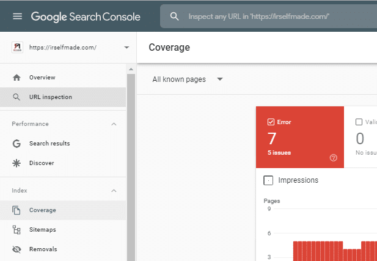
Task: Collapse the Performance section chevron
Action: click(x=114, y=124)
